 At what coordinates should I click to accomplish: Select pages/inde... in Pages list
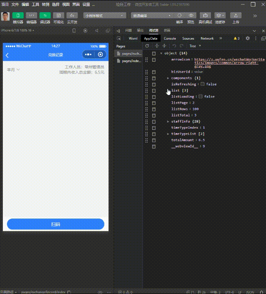coord(129,61)
